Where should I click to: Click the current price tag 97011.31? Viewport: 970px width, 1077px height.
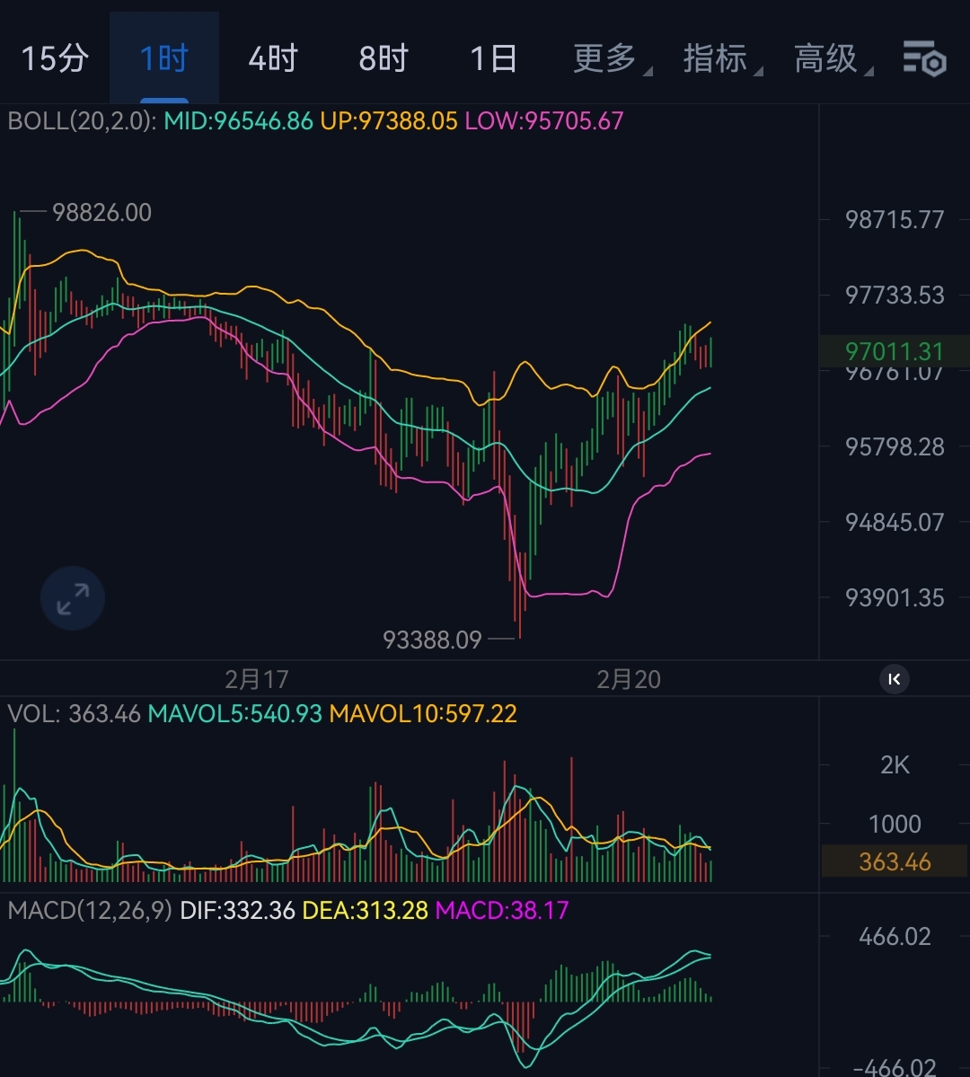(894, 351)
